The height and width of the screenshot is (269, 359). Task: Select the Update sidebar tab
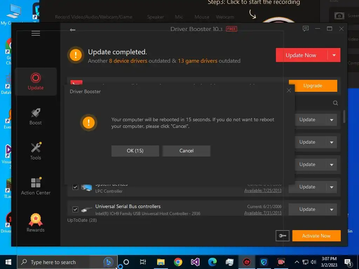pyautogui.click(x=36, y=81)
